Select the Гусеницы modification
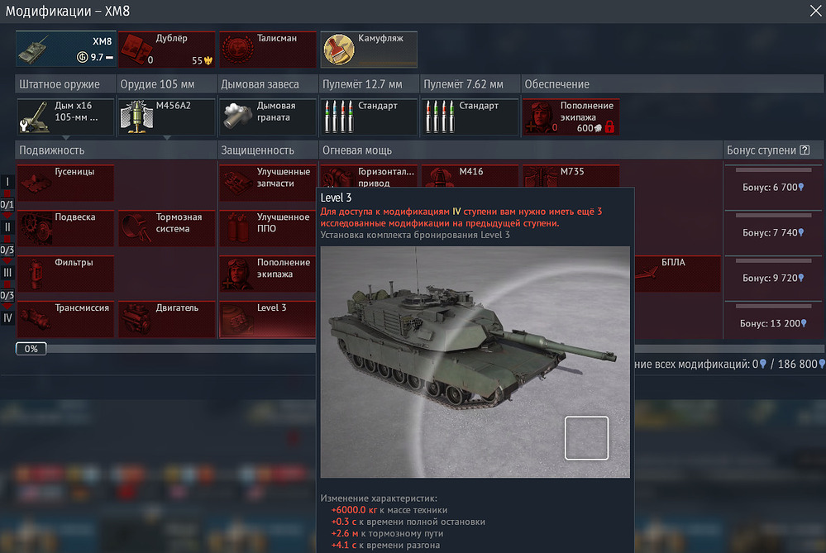Screen dimensions: 826x553 65,183
